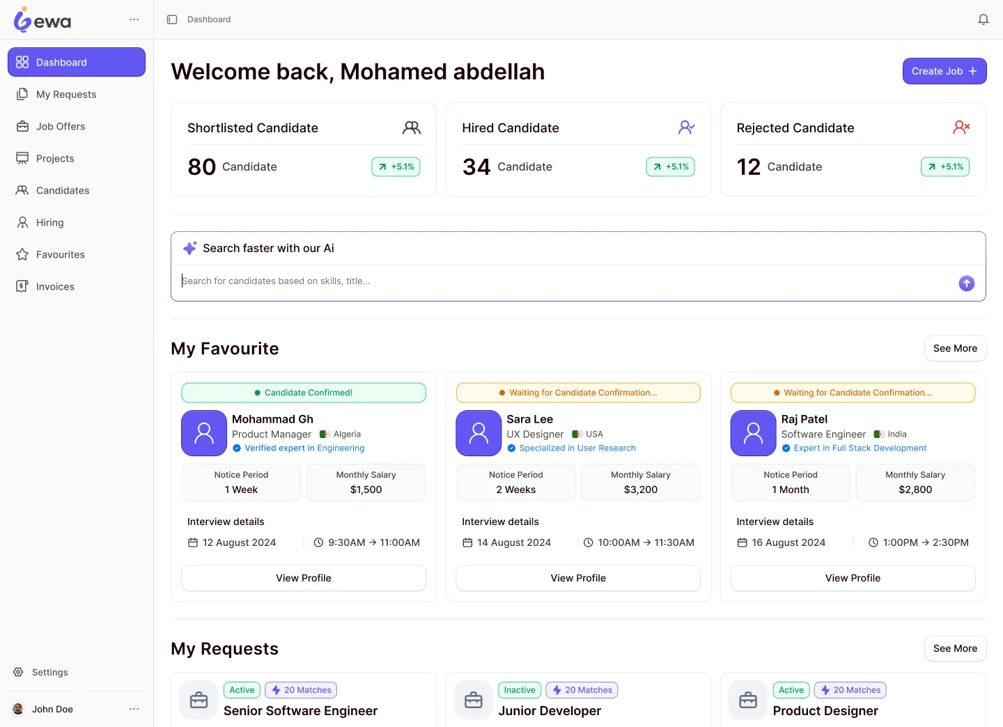Open Candidates page from sidebar
This screenshot has width=1003, height=727.
[x=77, y=190]
